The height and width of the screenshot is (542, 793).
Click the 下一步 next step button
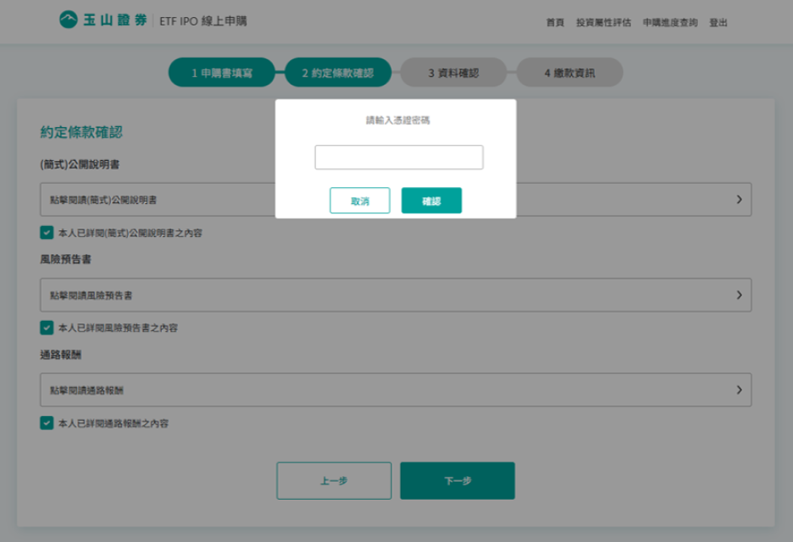click(x=457, y=480)
